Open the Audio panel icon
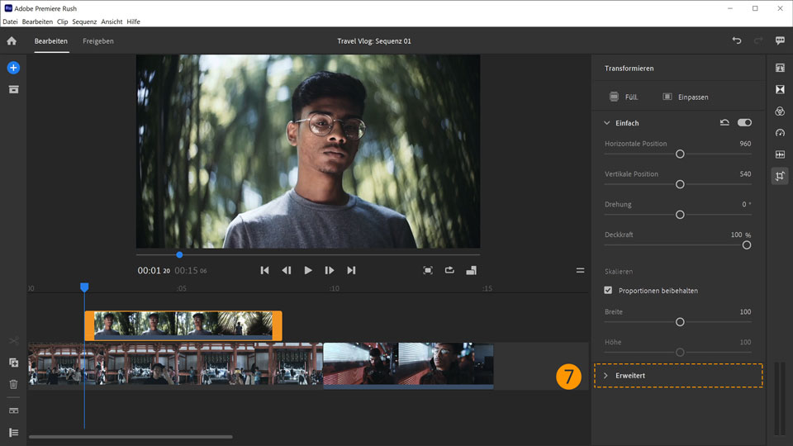Viewport: 793px width, 446px height. coord(780,154)
